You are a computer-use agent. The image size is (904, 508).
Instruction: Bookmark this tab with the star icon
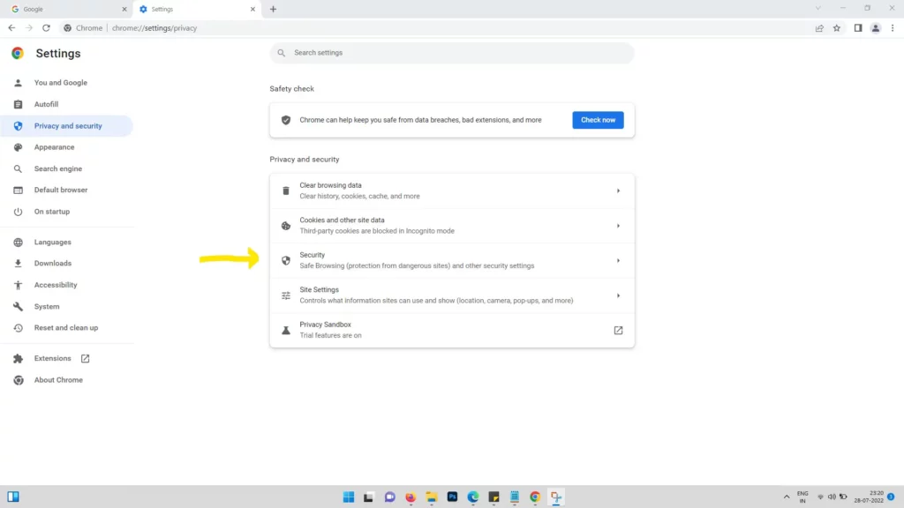tap(837, 27)
